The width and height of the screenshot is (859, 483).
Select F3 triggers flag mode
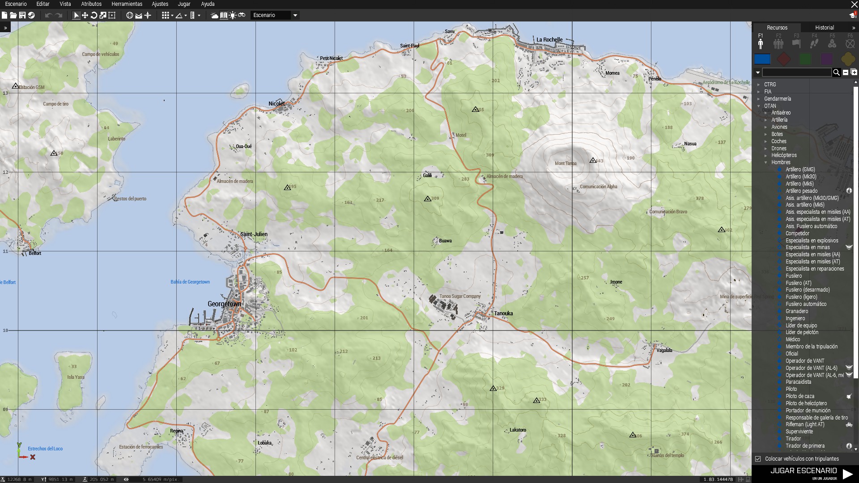click(x=796, y=42)
